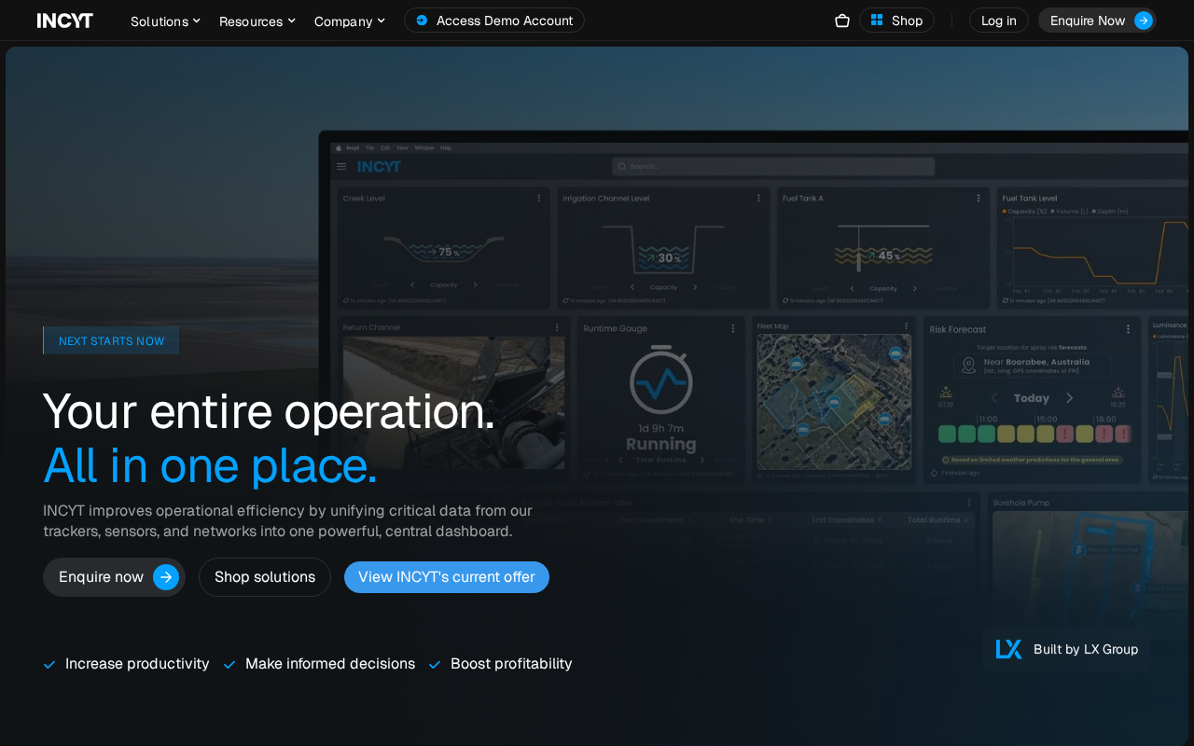Viewport: 1194px width, 746px height.
Task: Go to next Fuel Tank A metric chevron
Action: click(x=915, y=288)
